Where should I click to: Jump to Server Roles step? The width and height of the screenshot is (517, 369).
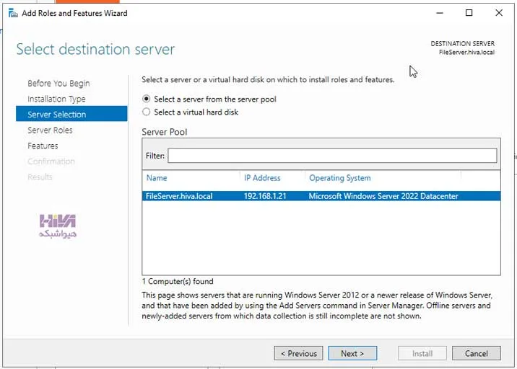tap(50, 130)
